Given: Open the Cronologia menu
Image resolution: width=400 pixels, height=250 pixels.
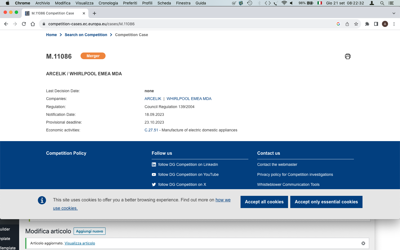Looking at the screenshot, I should pos(108,3).
